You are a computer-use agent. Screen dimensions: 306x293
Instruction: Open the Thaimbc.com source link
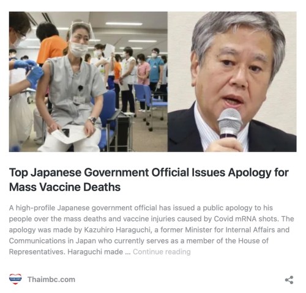click(51, 280)
